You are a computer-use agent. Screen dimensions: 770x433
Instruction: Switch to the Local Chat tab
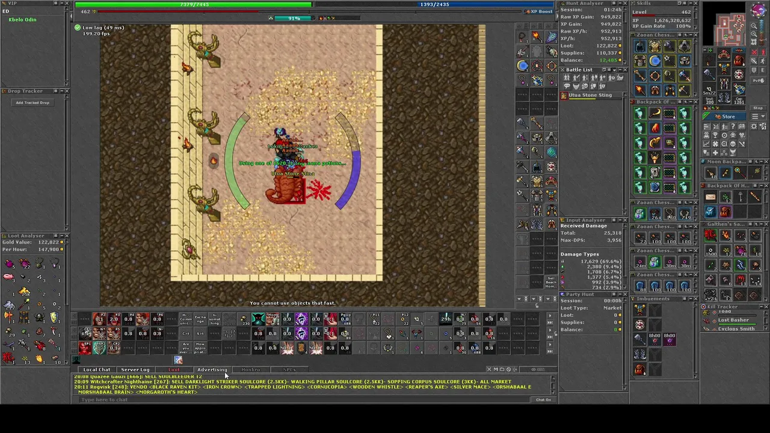(96, 369)
